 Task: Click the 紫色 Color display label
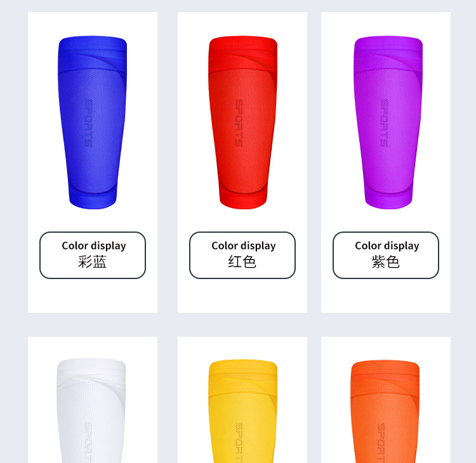(x=386, y=255)
